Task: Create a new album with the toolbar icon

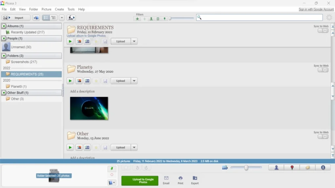Action: 36,18
